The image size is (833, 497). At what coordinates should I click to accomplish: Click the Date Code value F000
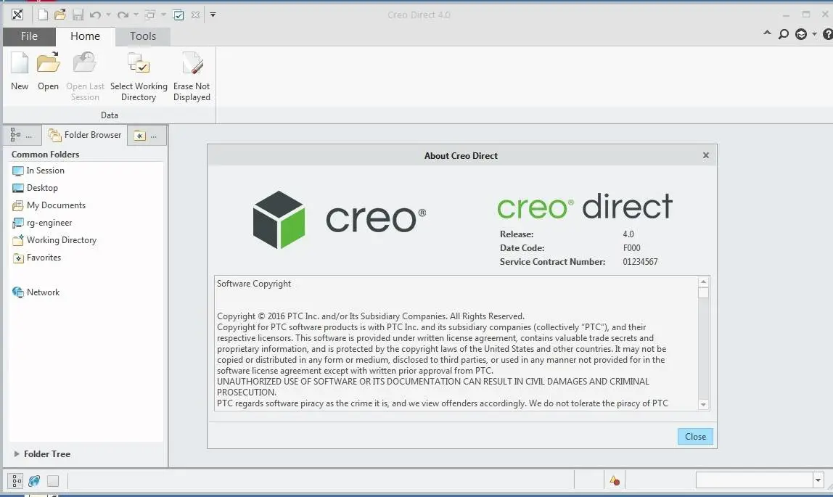coord(632,248)
